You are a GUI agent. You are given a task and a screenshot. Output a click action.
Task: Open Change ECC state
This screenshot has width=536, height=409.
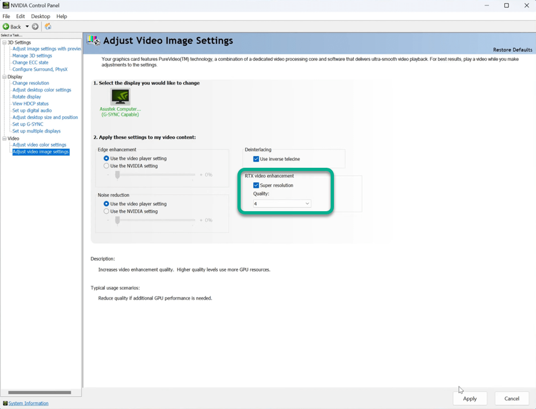click(x=31, y=62)
